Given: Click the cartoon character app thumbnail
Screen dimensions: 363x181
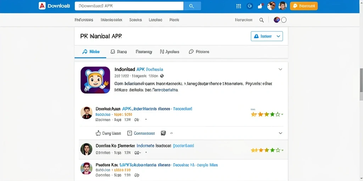Looking at the screenshot, I should pyautogui.click(x=95, y=80).
